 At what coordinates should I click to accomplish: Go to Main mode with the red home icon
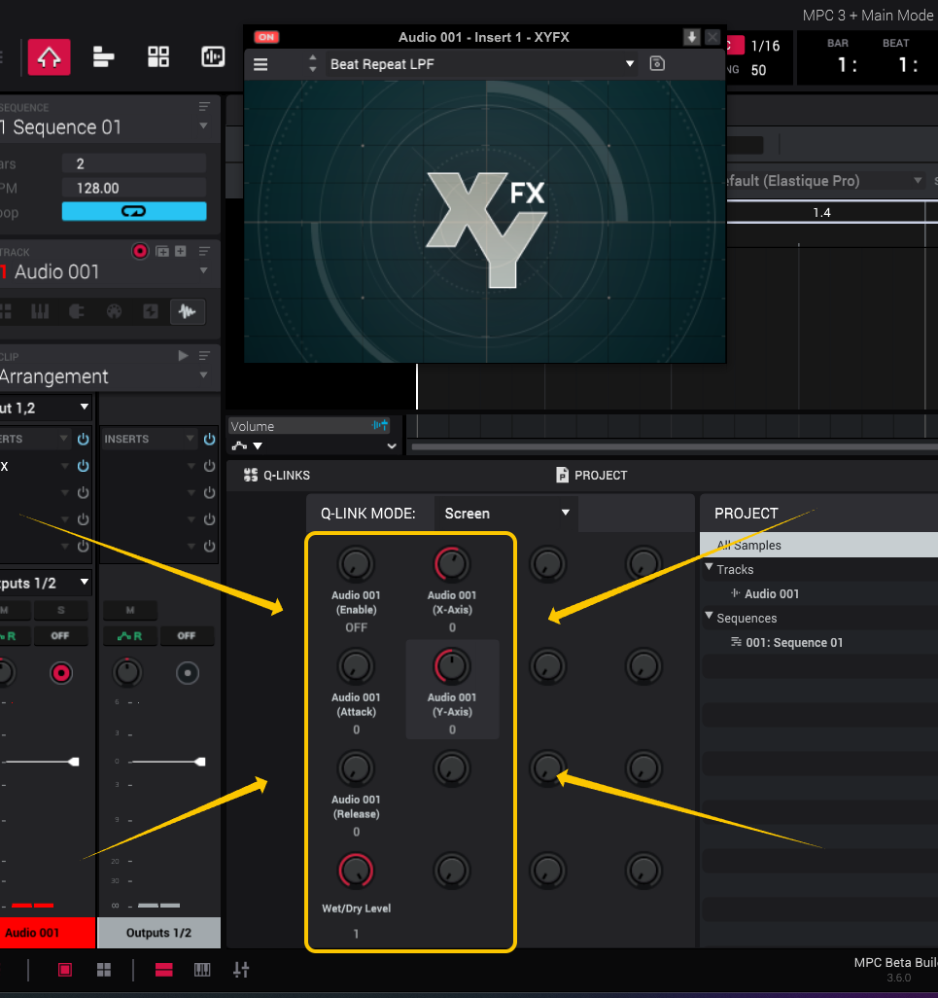tap(49, 57)
